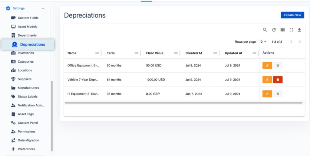Open the show/hide columns icon
Image resolution: width=310 pixels, height=157 pixels.
(x=282, y=30)
